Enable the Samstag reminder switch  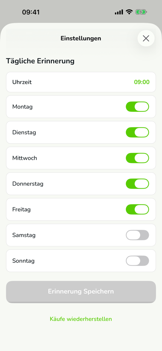pos(138,235)
